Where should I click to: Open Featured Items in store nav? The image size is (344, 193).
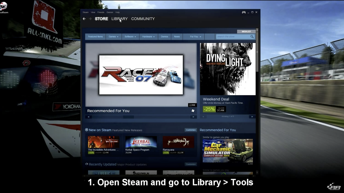click(x=96, y=37)
